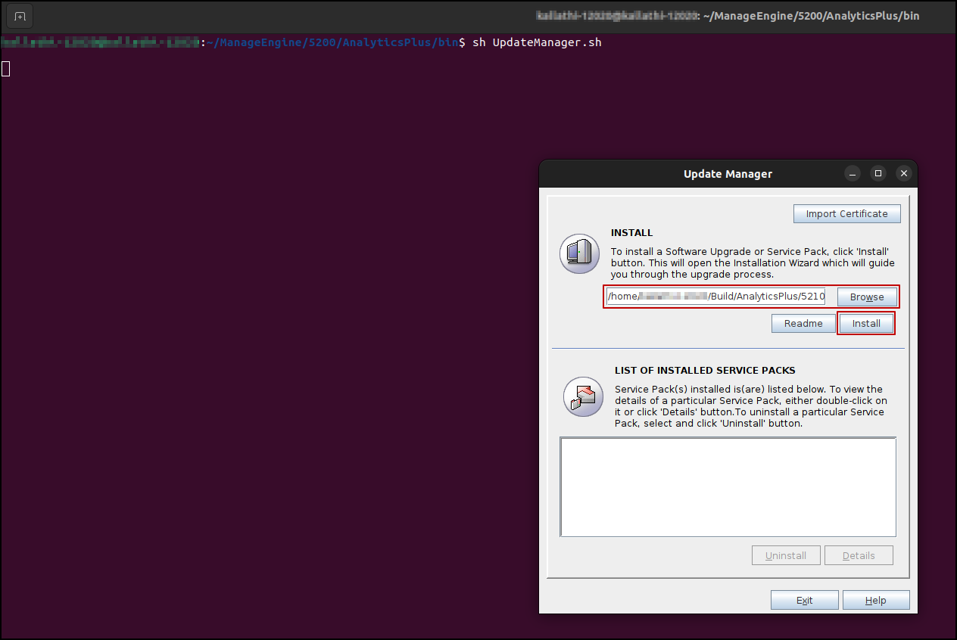Click the software upgrade disk icon beside INSTALL
The image size is (957, 640).
(579, 253)
